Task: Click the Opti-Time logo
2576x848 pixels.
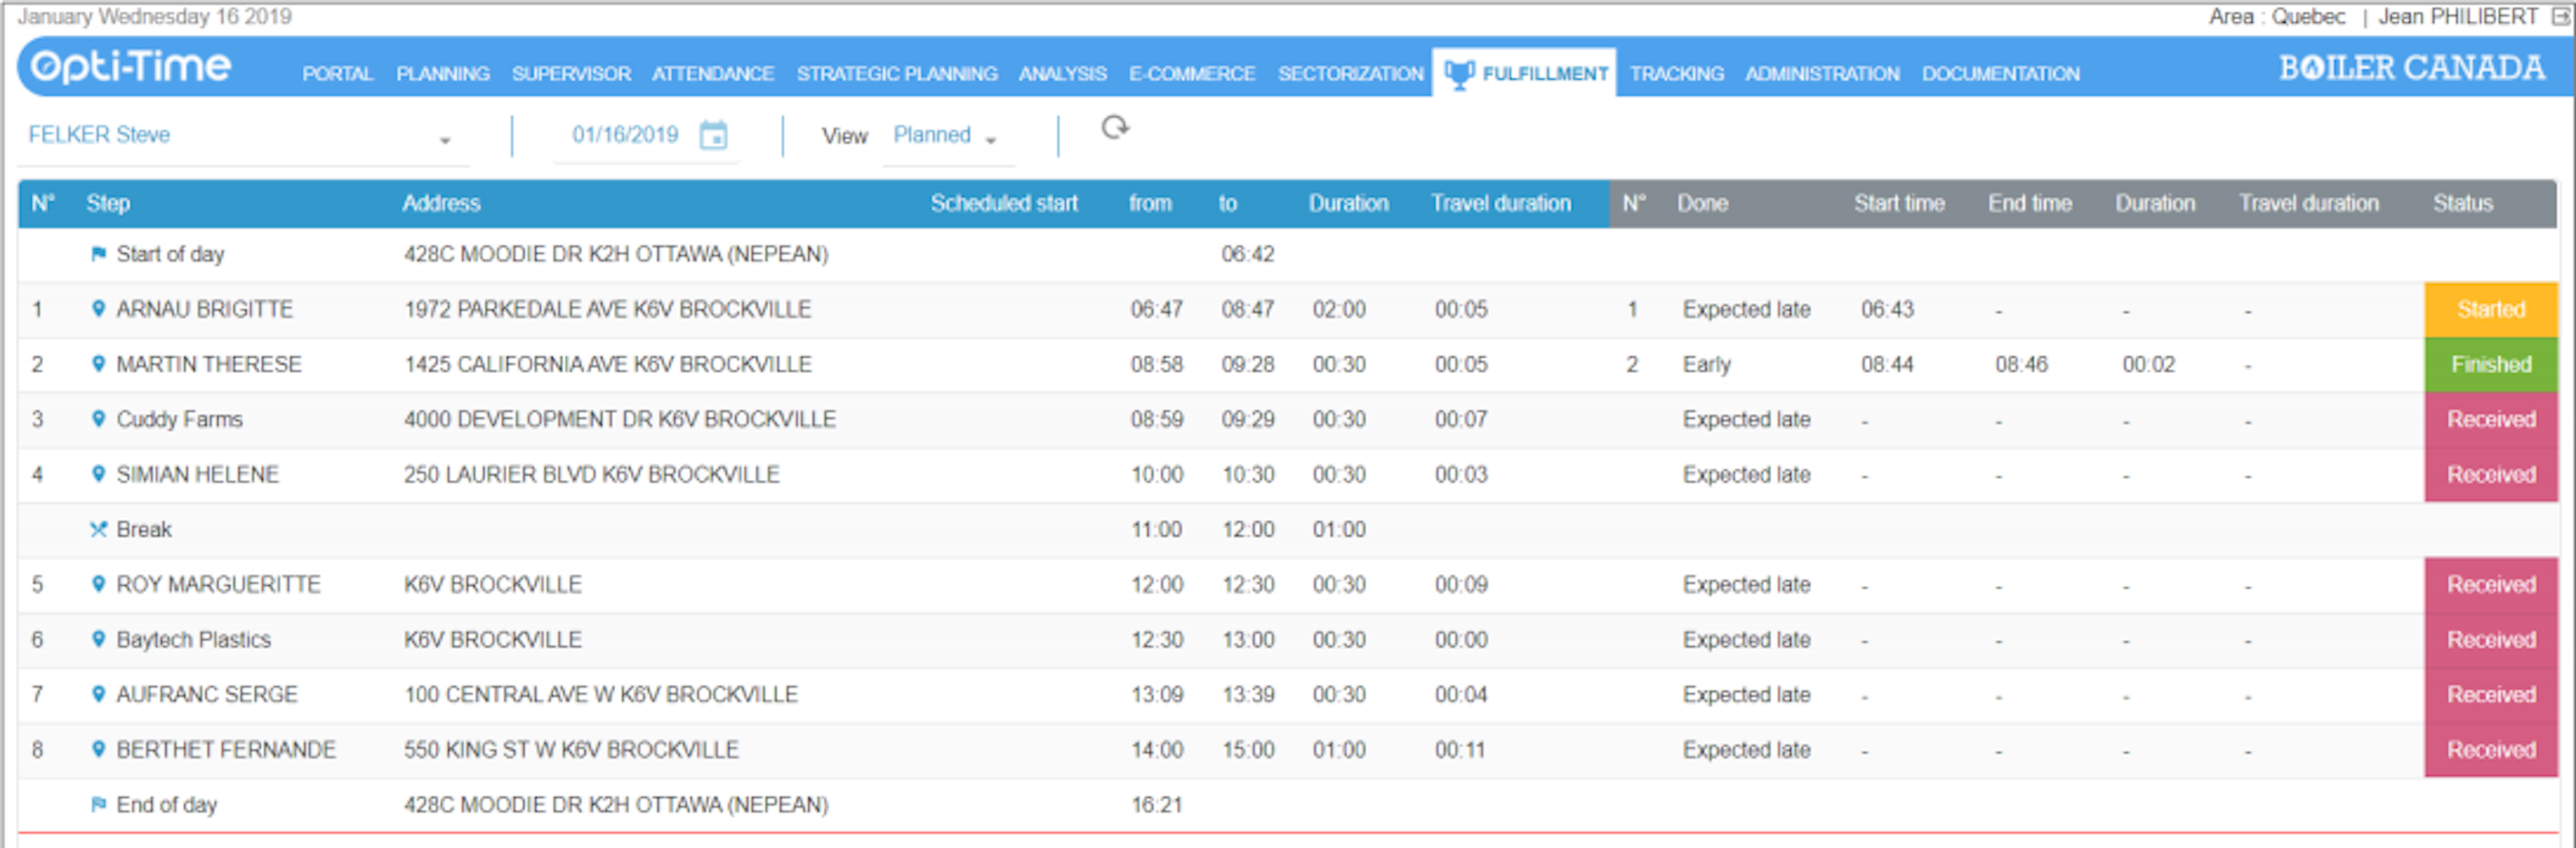Action: click(131, 68)
